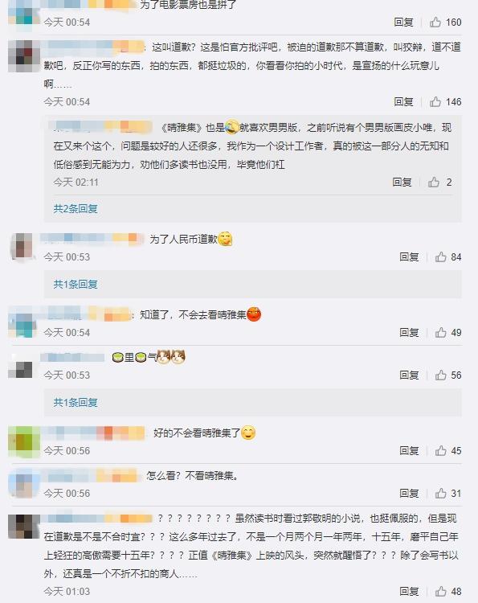Viewport: 478px width, 603px height.
Task: Expand 共1条回复 under 为了人民币道歉 comment
Action: coord(76,284)
